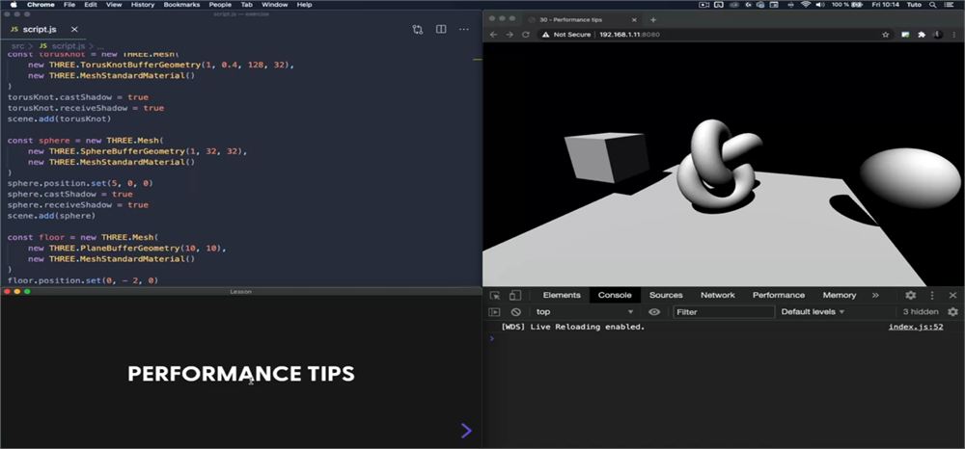
Task: Reload the Chrome page
Action: point(526,35)
